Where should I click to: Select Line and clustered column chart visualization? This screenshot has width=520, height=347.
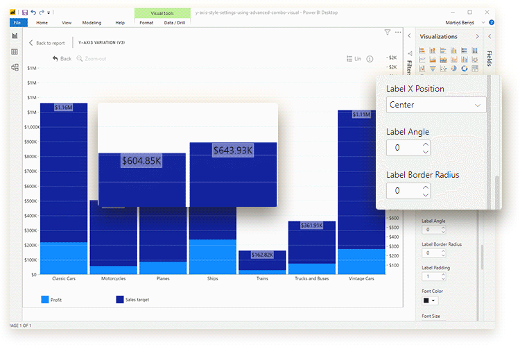465,60
